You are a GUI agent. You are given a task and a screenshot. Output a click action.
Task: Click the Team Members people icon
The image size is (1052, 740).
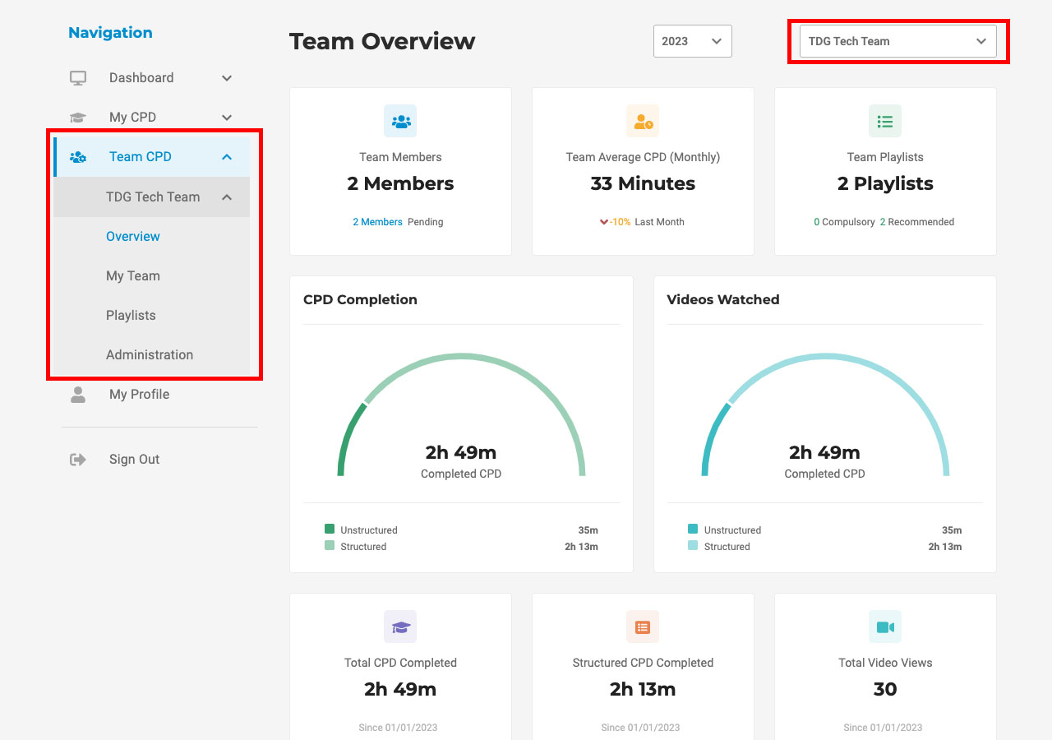tap(400, 121)
